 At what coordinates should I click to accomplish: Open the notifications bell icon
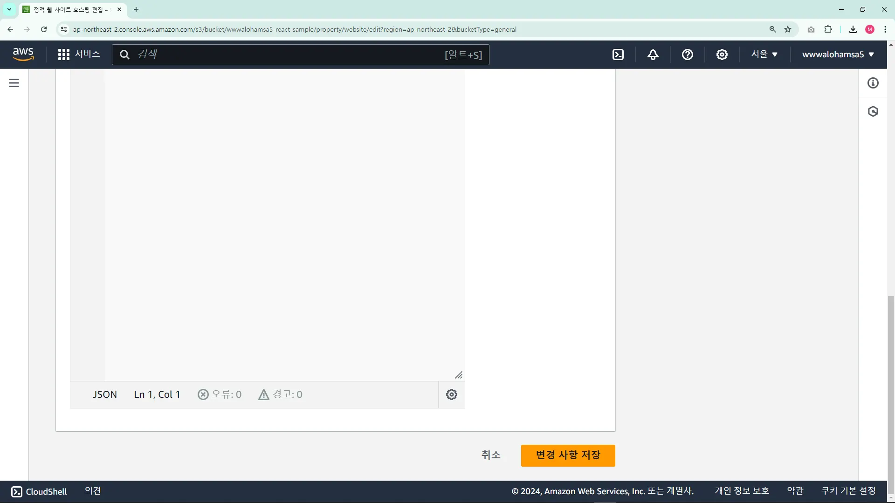[x=653, y=54]
